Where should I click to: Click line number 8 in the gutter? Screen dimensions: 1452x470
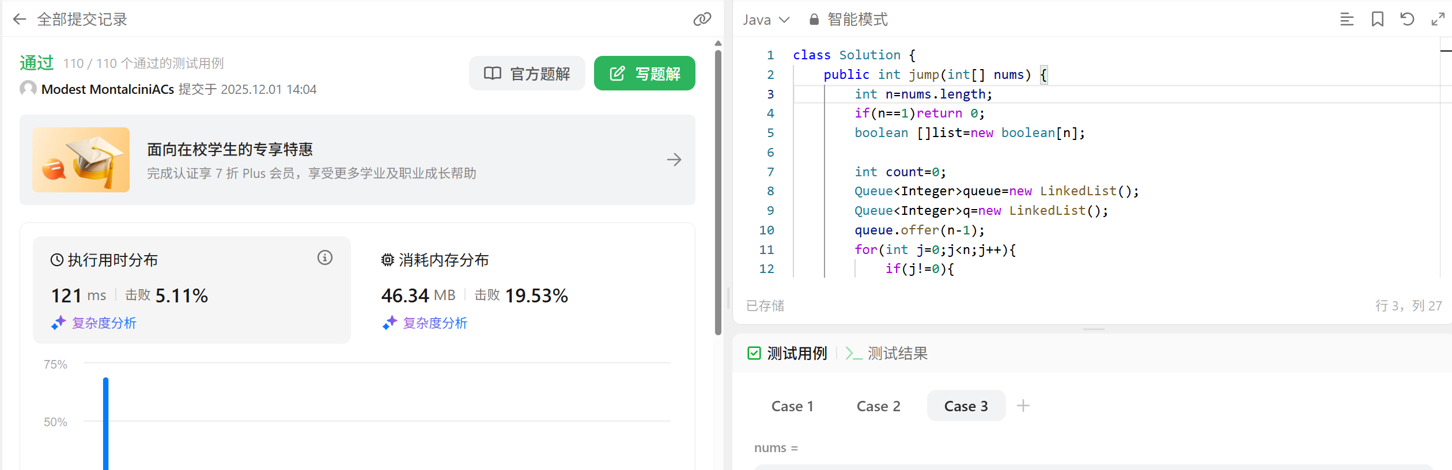coord(770,191)
